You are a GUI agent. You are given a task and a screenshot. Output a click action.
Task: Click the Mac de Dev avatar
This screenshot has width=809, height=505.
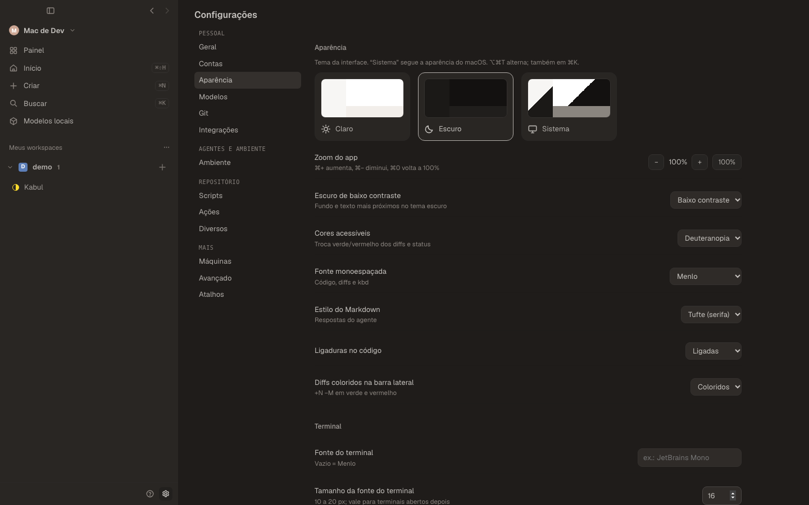click(14, 30)
